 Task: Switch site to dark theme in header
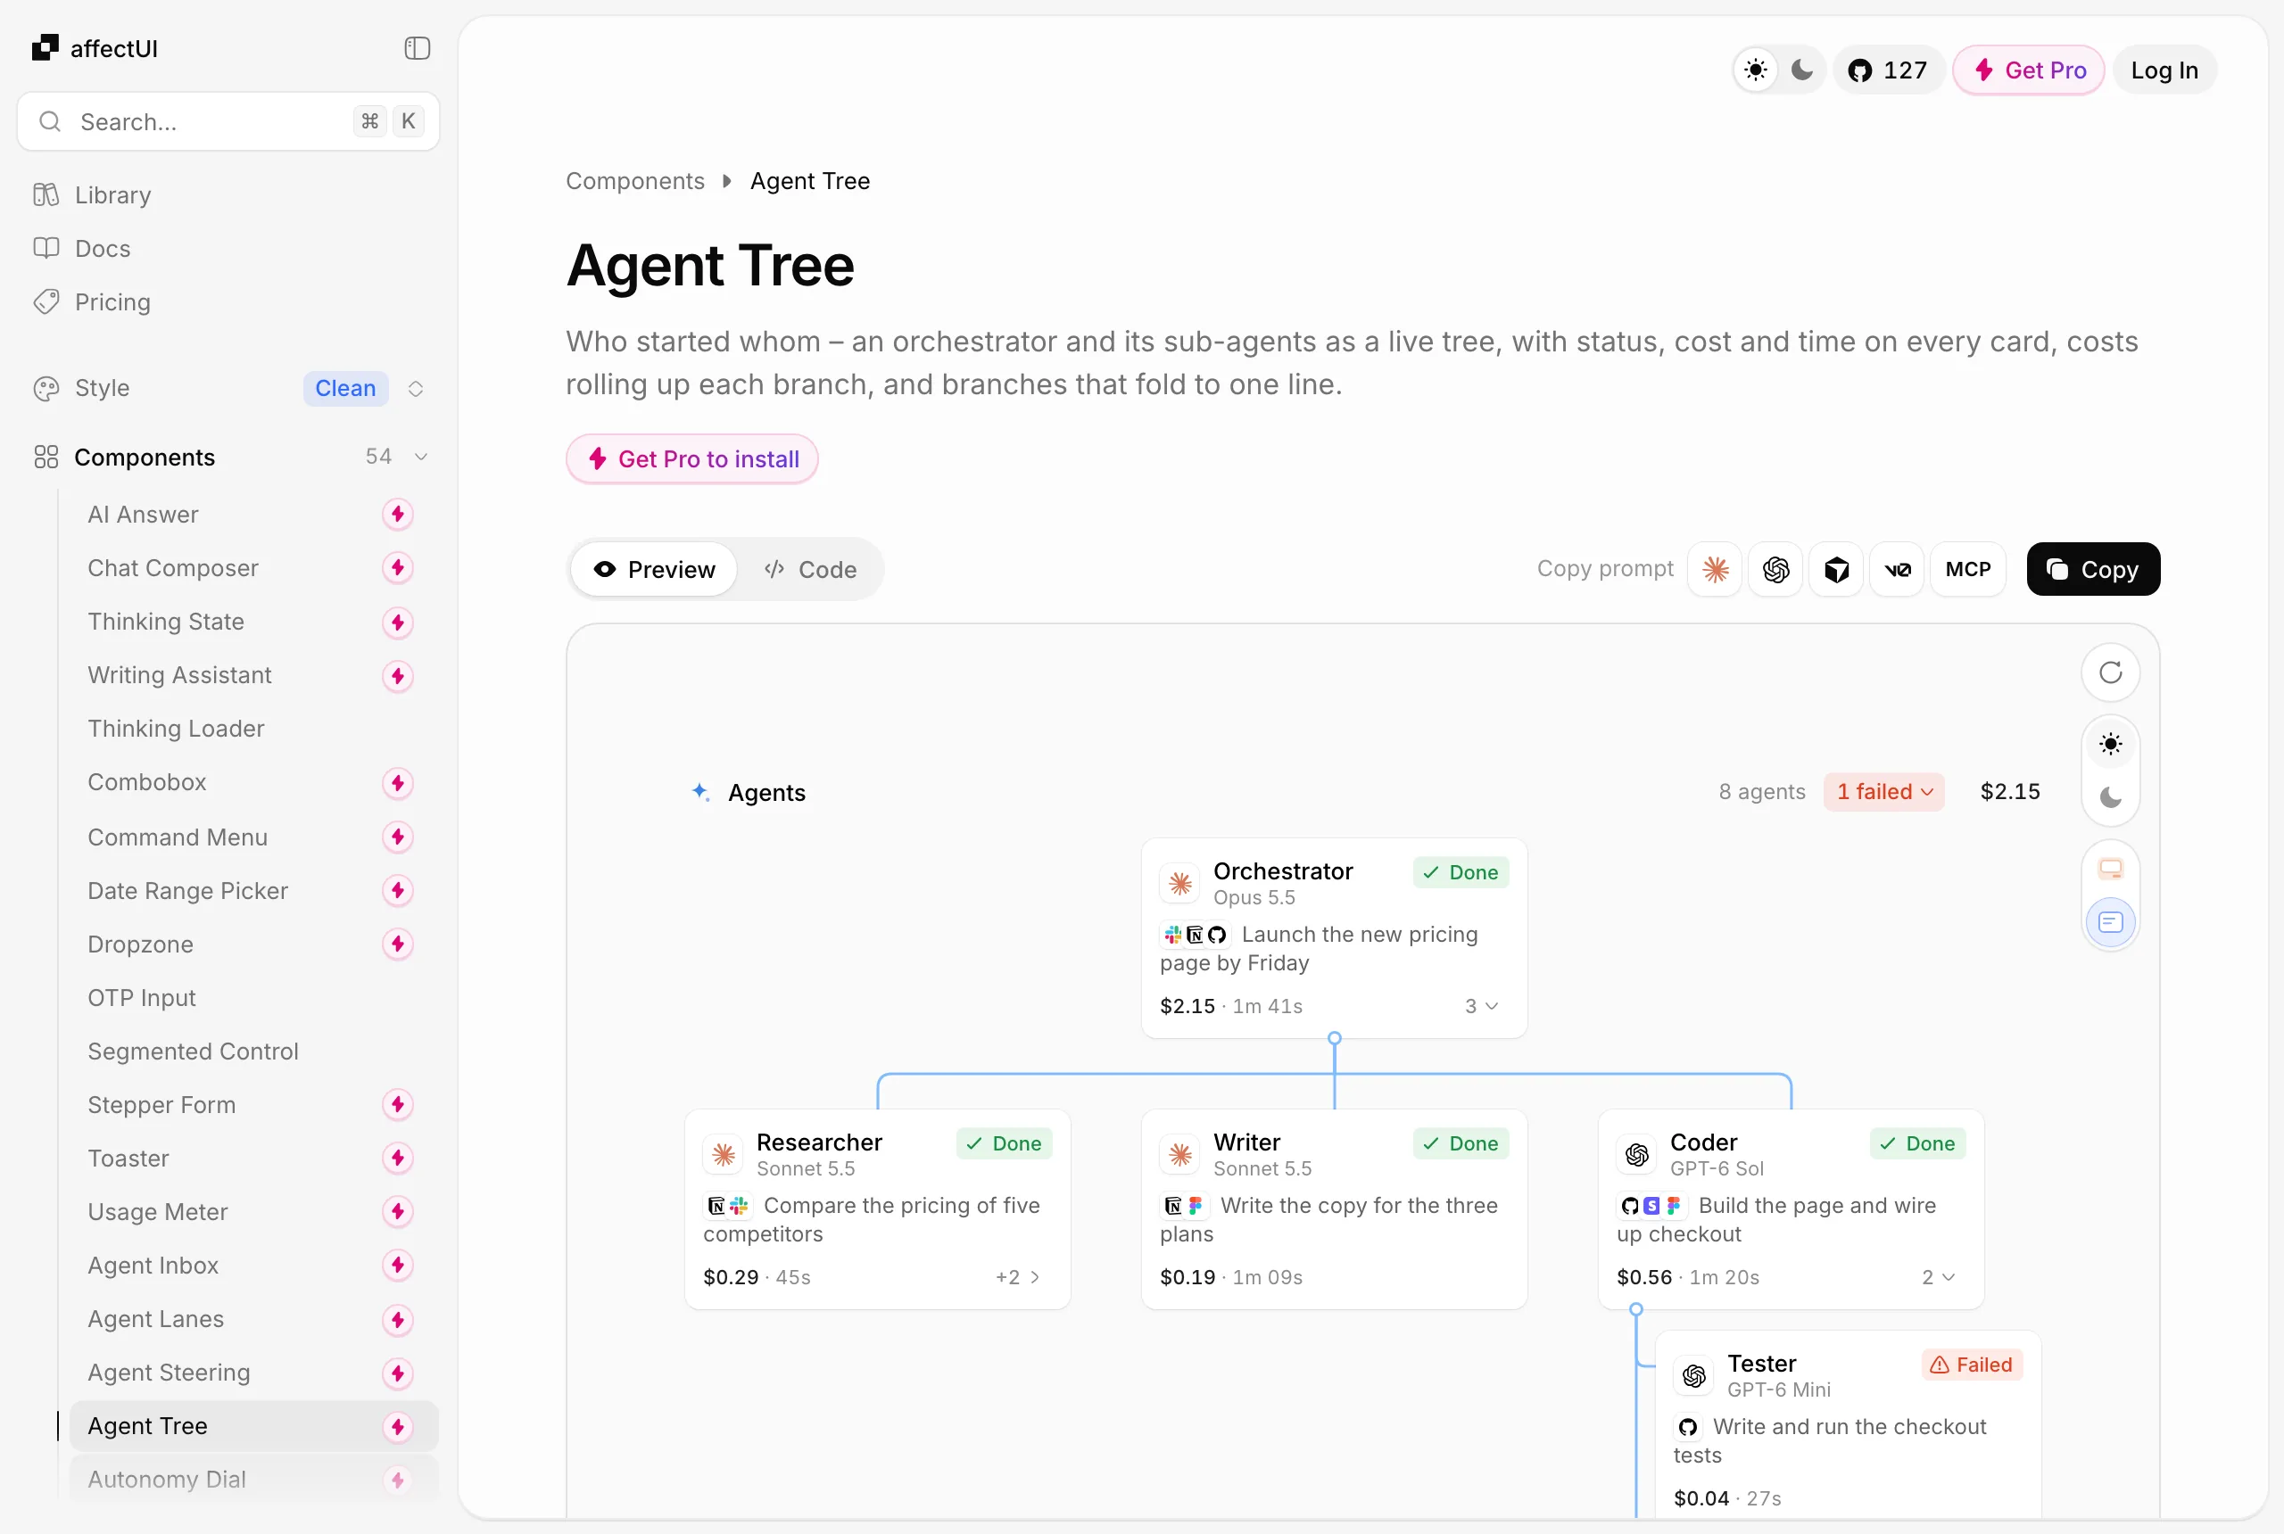click(1801, 70)
